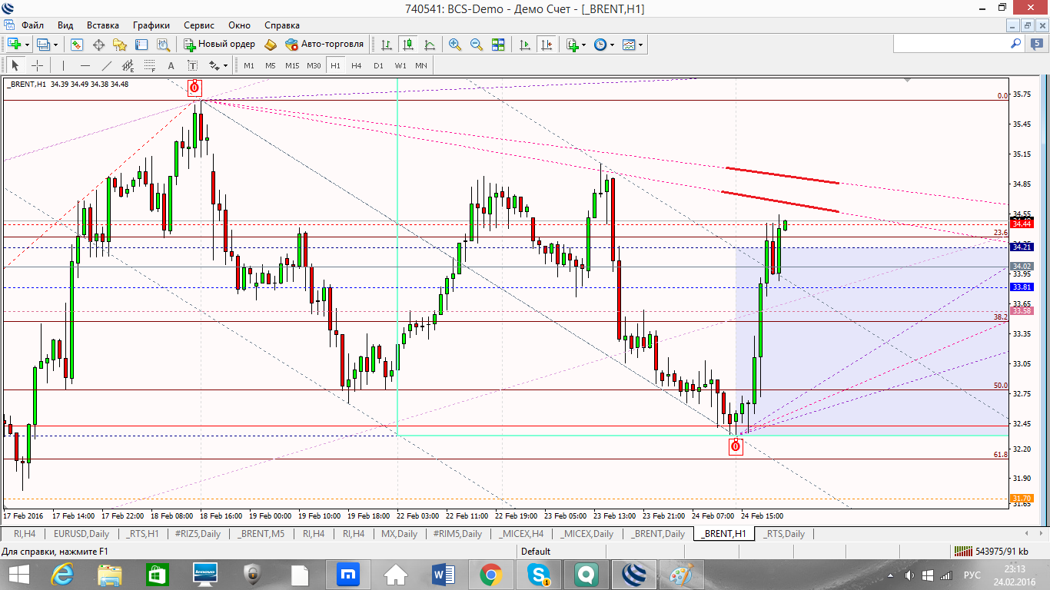Select the M15 timeframe
1050x590 pixels.
pos(292,65)
